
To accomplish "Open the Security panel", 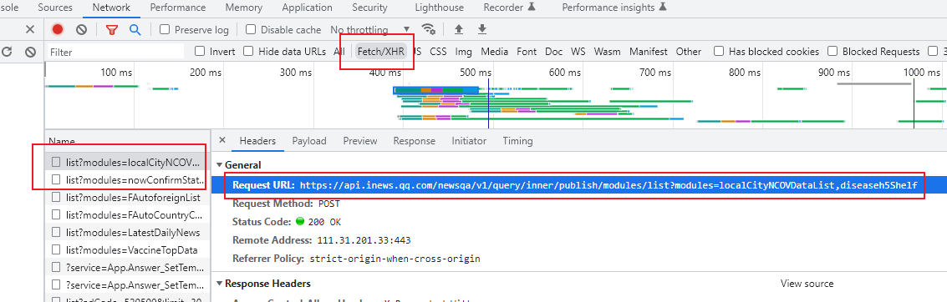I will (369, 8).
